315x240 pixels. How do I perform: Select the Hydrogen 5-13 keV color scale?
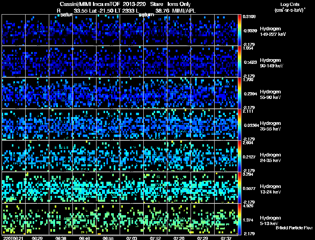pos(240,219)
